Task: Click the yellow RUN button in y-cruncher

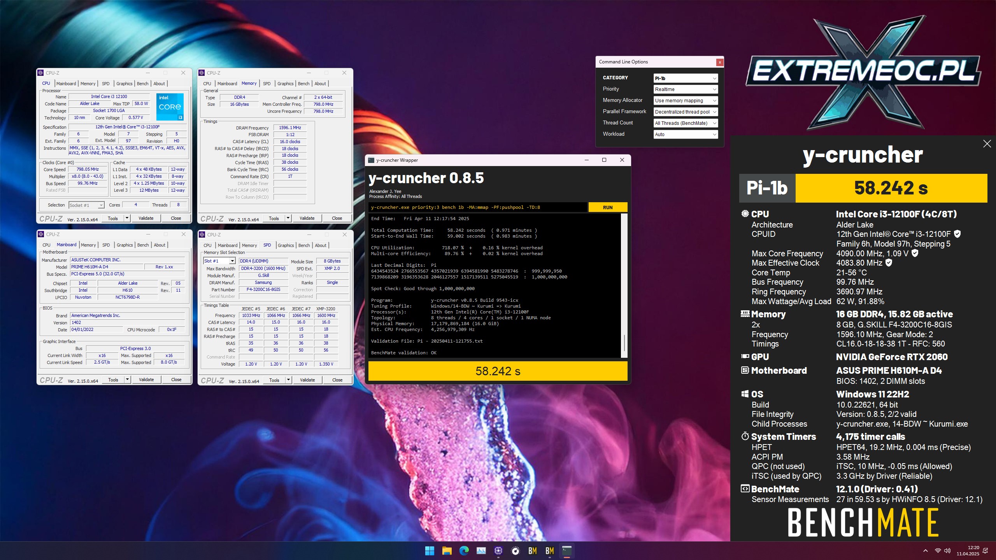Action: click(608, 207)
